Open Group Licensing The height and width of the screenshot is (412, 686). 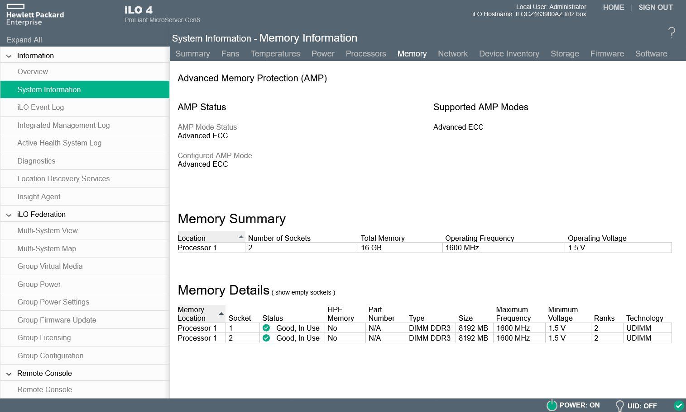pos(85,337)
